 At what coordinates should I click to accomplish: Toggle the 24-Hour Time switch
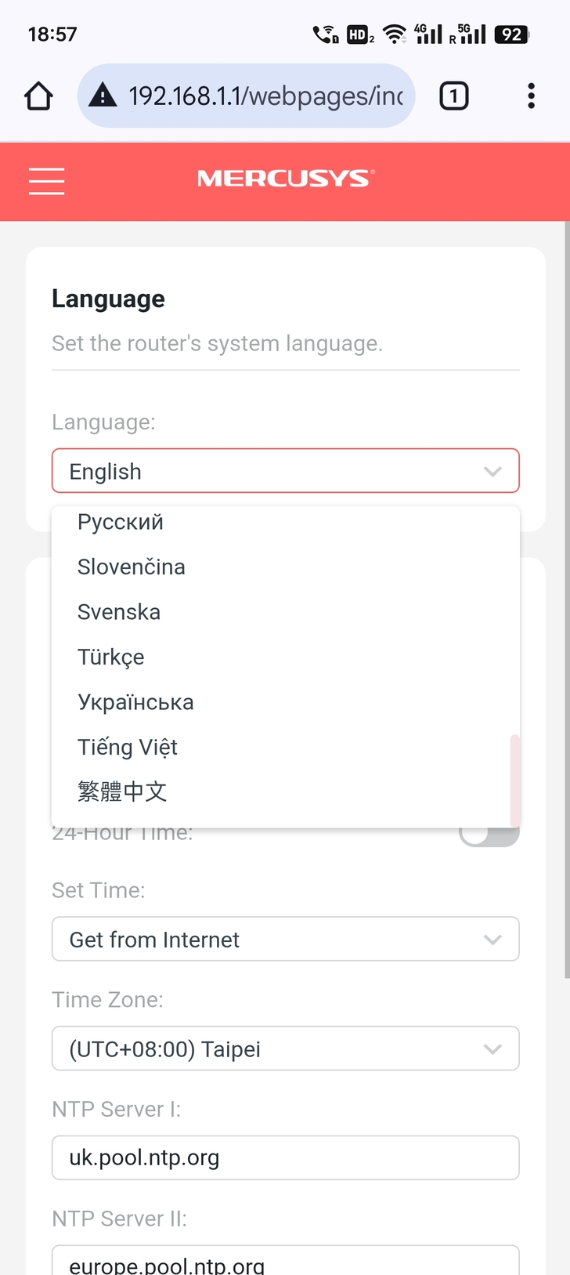click(x=489, y=835)
